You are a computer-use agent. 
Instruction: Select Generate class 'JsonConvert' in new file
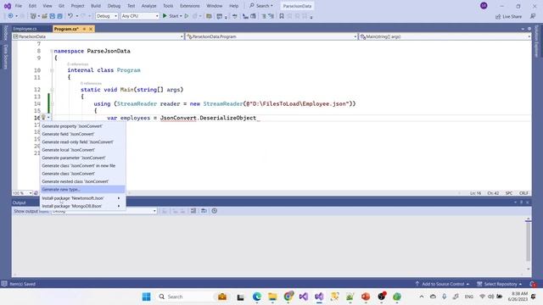point(82,166)
